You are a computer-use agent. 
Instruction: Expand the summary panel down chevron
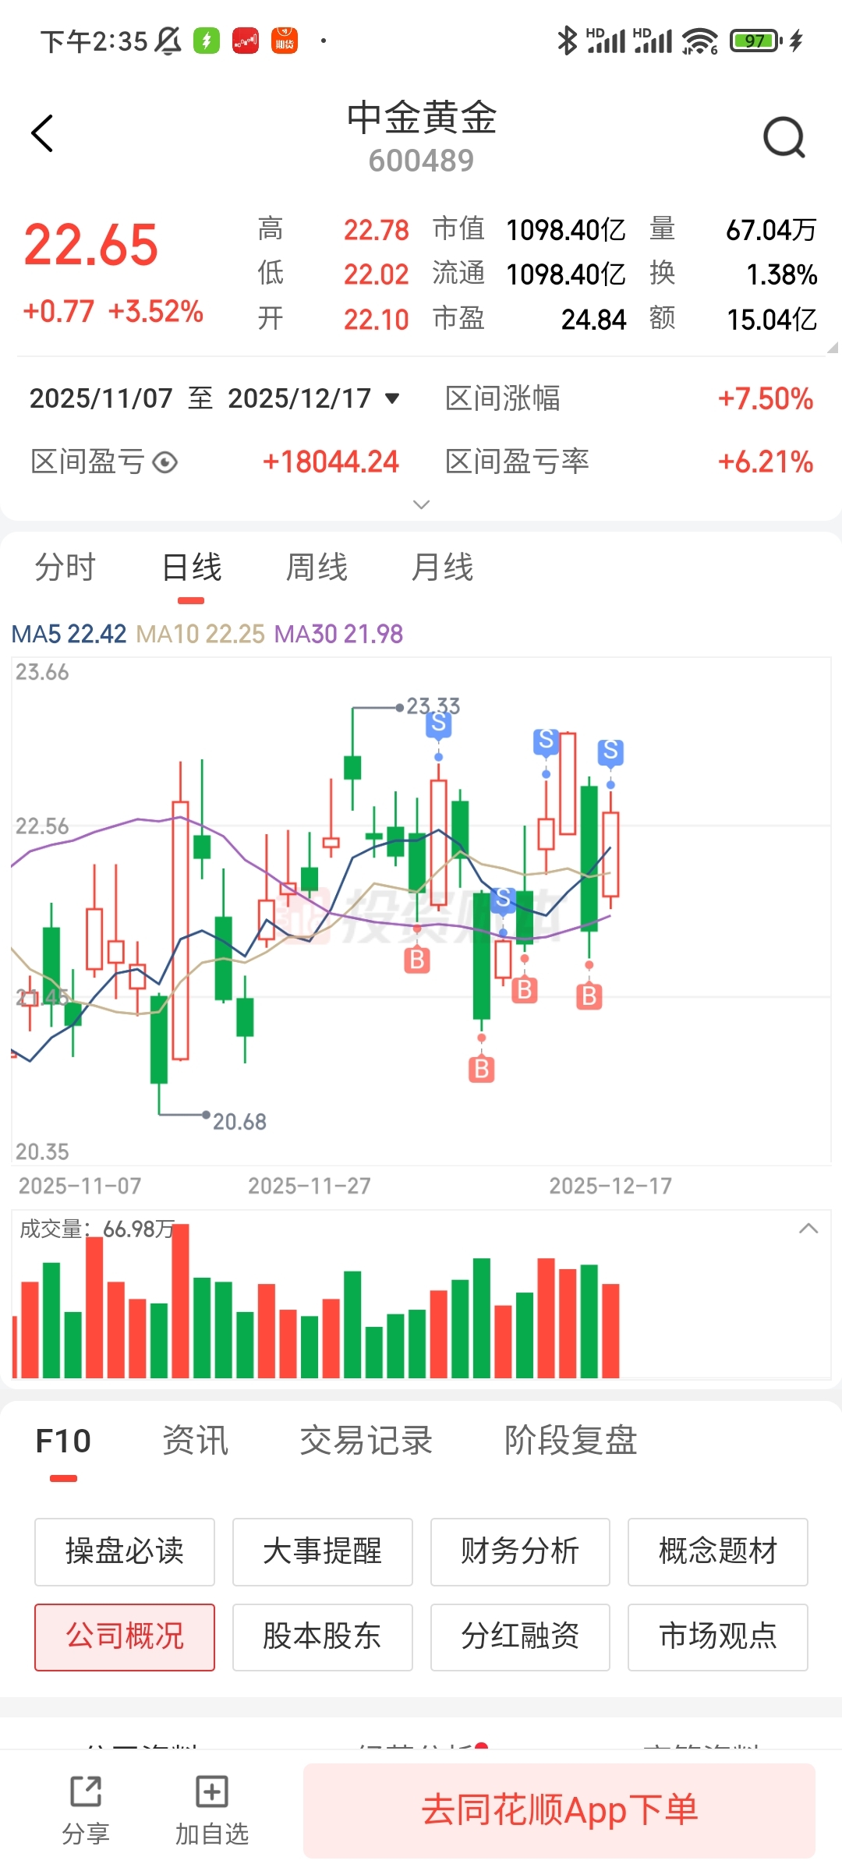(x=421, y=504)
